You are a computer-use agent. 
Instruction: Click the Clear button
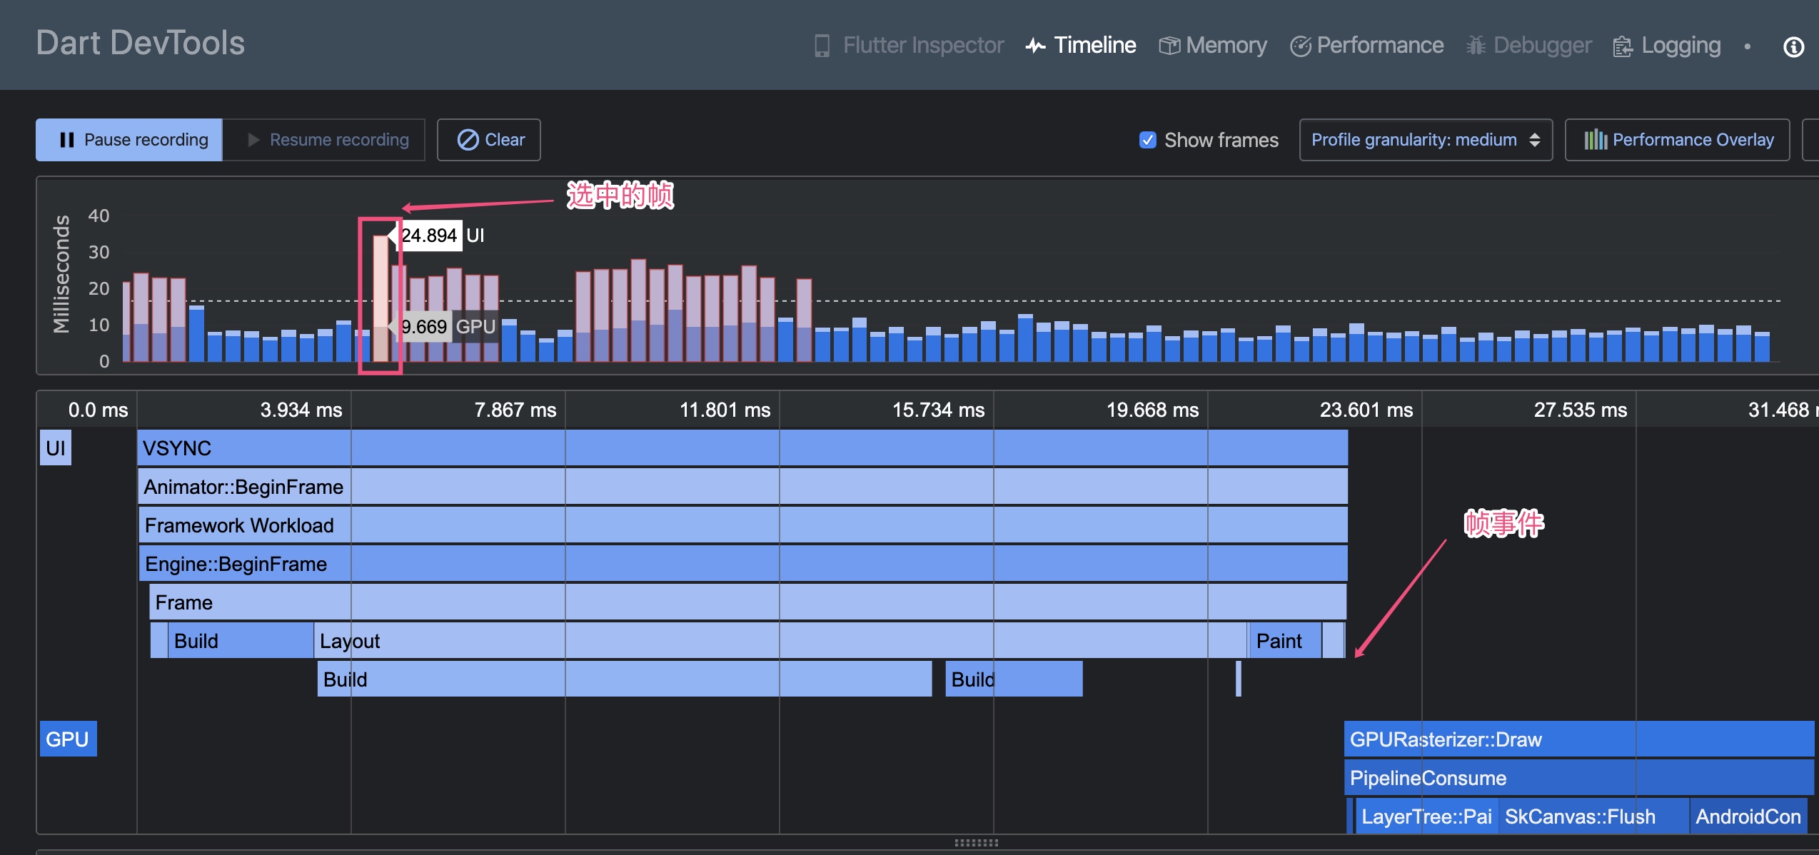pyautogui.click(x=489, y=140)
